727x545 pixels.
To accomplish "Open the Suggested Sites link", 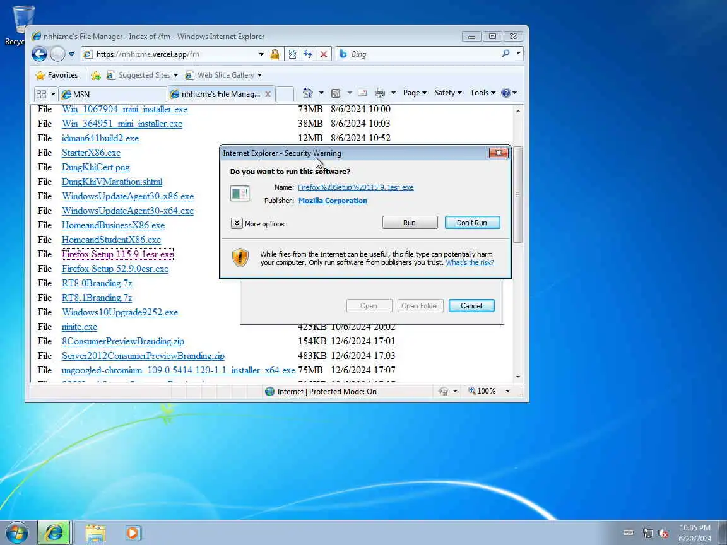I will coord(142,75).
